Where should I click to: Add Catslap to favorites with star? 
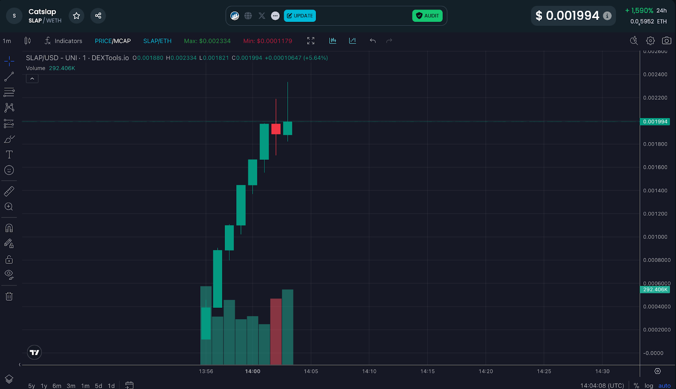pos(76,16)
